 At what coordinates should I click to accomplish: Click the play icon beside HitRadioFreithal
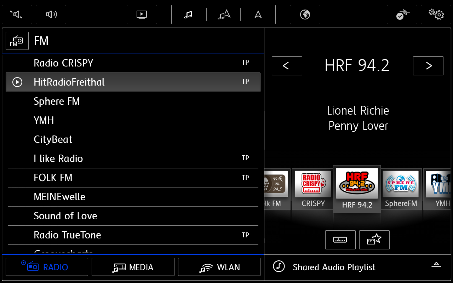click(17, 82)
